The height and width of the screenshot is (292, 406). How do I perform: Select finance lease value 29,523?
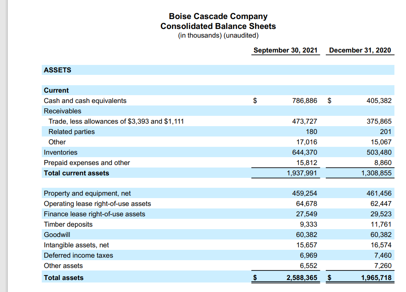pos(381,214)
